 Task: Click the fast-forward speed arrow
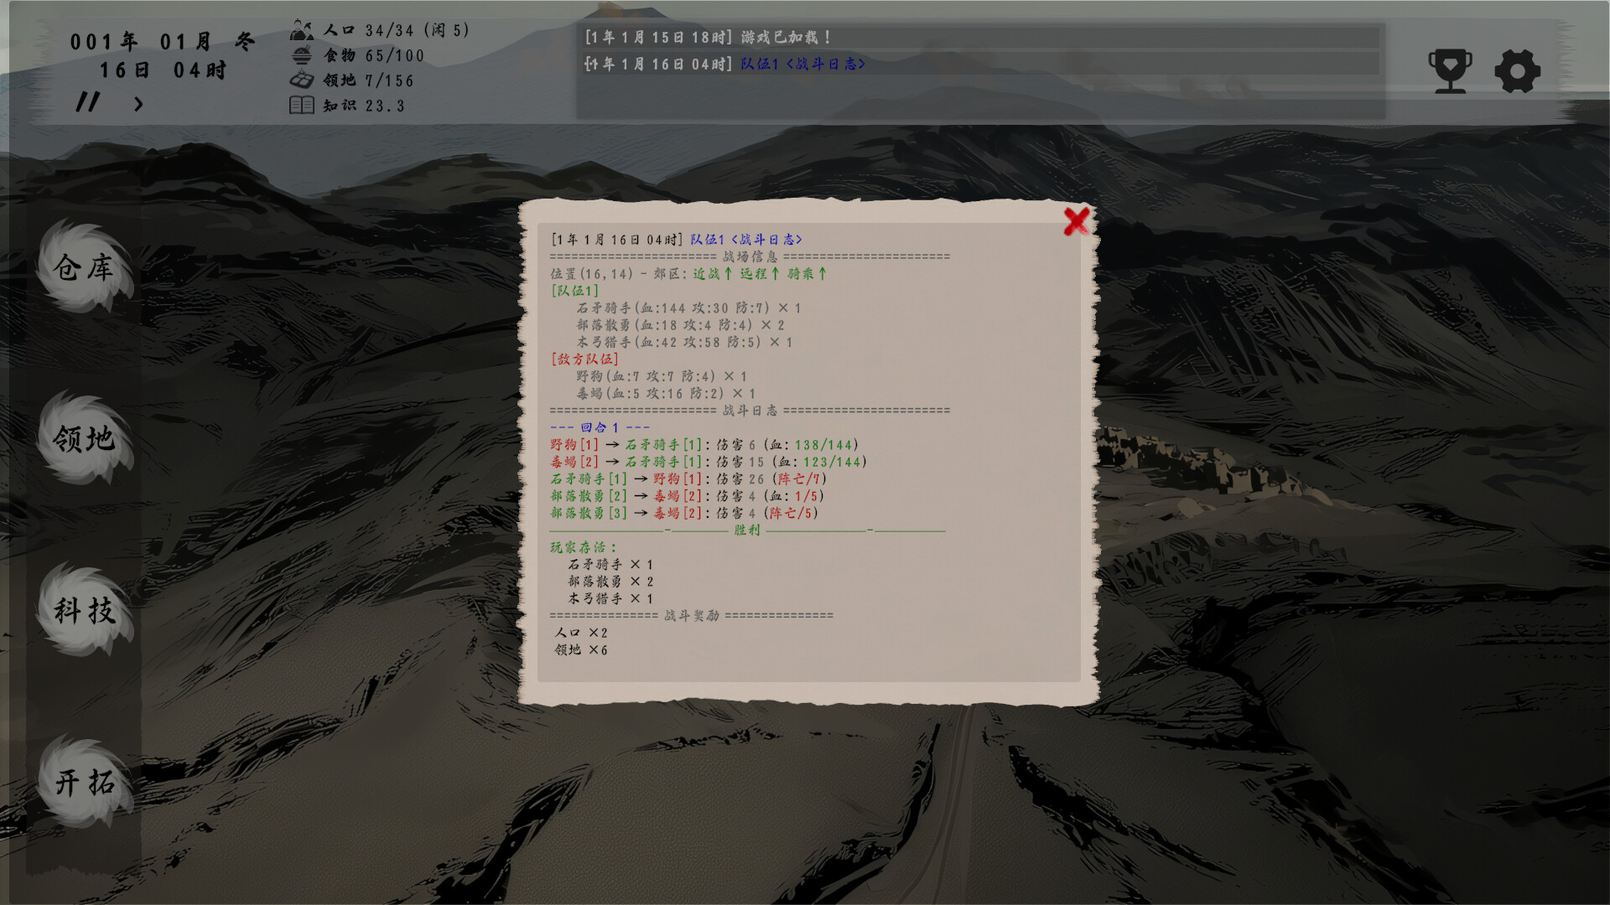point(138,104)
